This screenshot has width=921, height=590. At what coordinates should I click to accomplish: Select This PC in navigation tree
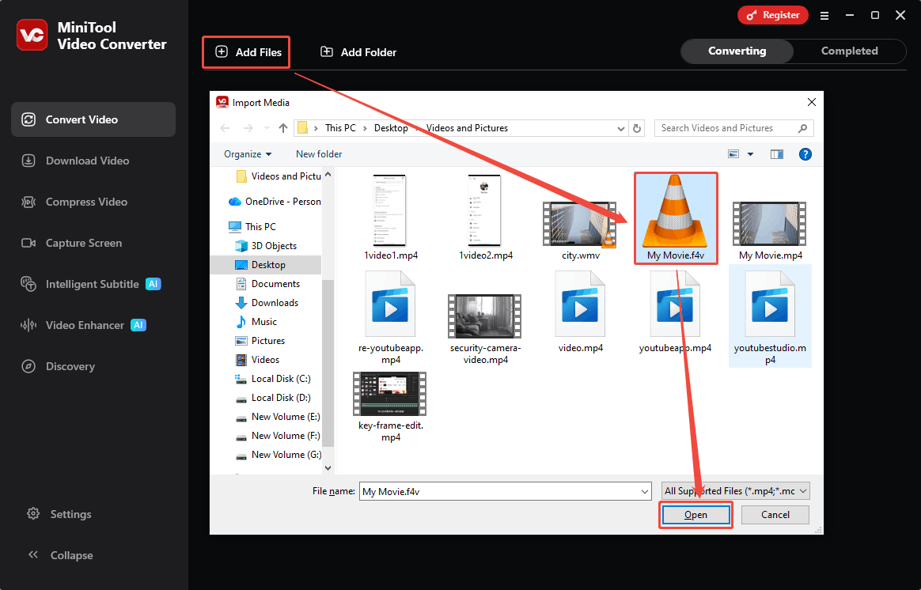coord(252,227)
